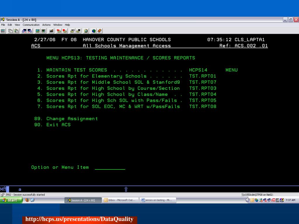The height and width of the screenshot is (224, 299).
Task: Click the Print Screen toolbar icon
Action: (3, 31)
